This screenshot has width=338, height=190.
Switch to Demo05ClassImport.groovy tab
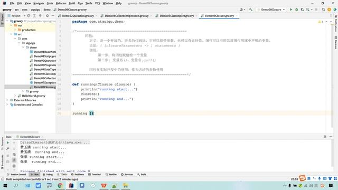[177, 16]
